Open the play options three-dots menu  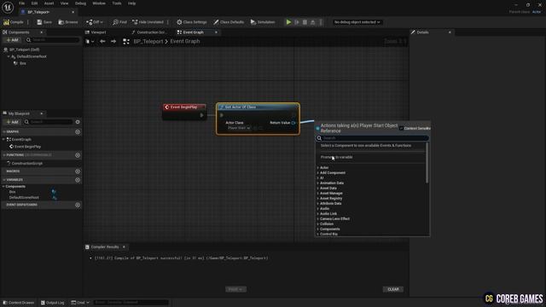point(321,22)
